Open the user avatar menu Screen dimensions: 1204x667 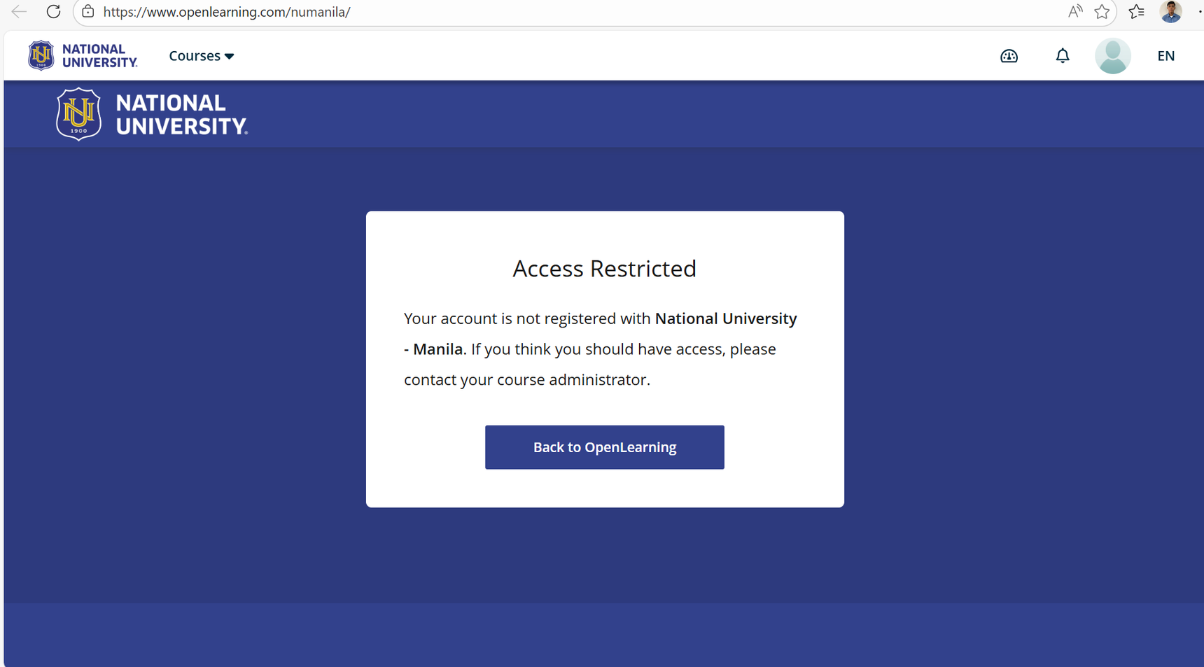[x=1113, y=56]
